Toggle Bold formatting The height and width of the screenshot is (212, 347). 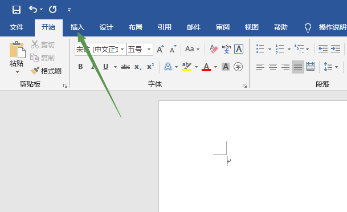click(80, 67)
